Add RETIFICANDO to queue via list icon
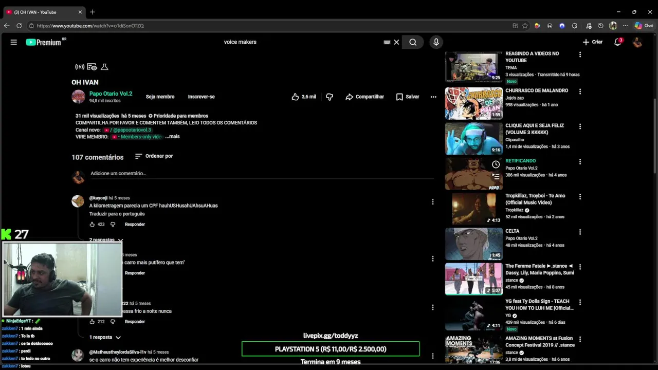Image resolution: width=658 pixels, height=370 pixels. (x=496, y=176)
